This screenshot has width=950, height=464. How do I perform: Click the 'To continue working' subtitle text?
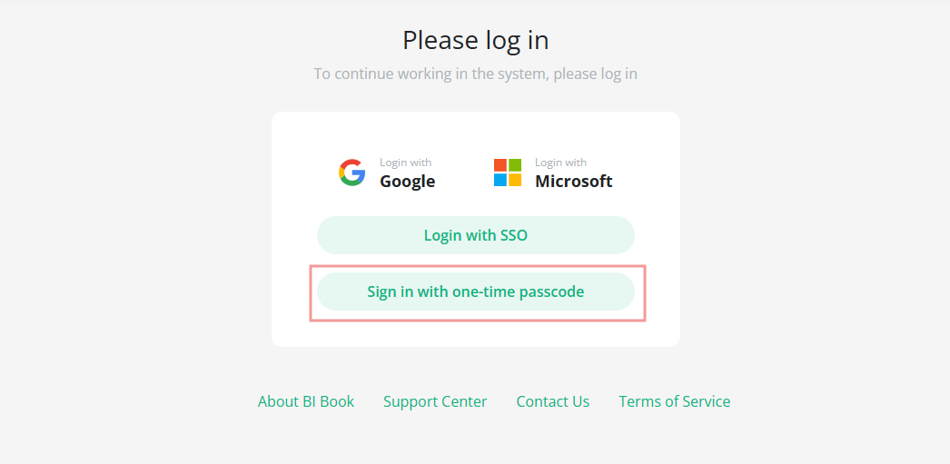[x=475, y=74]
